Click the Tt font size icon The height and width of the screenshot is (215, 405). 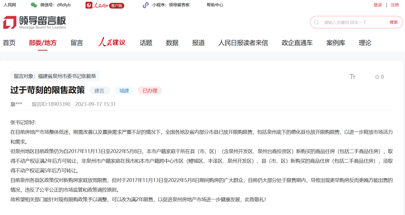[353, 77]
